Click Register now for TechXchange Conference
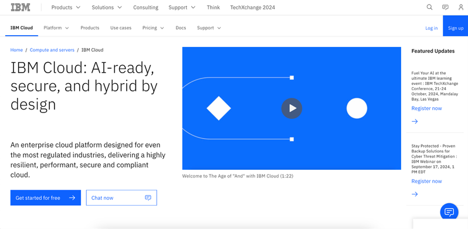The width and height of the screenshot is (468, 229). 426,108
